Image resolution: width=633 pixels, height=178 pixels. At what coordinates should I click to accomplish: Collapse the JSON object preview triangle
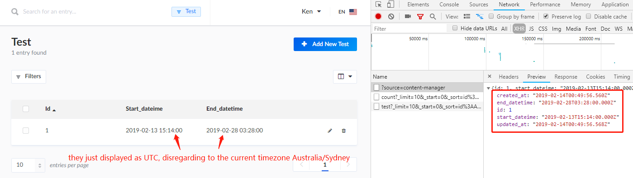click(x=488, y=88)
